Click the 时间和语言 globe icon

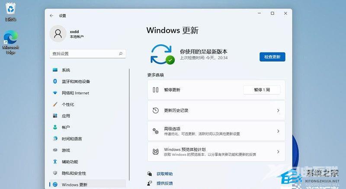55,139
